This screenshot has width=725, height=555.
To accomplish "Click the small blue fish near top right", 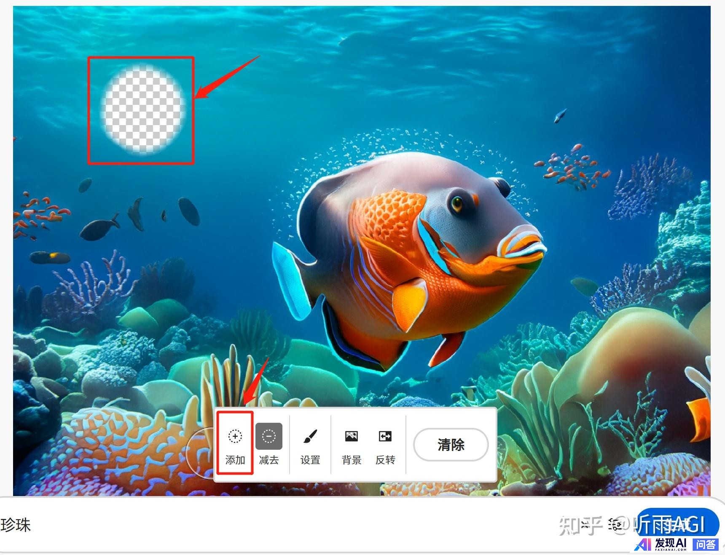I will (x=560, y=115).
